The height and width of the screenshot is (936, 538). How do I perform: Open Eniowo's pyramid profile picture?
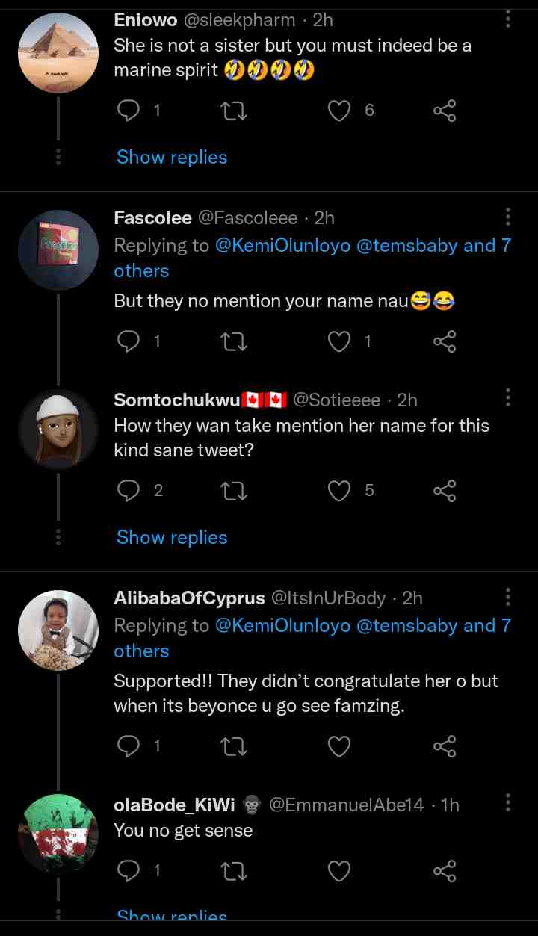[x=58, y=53]
